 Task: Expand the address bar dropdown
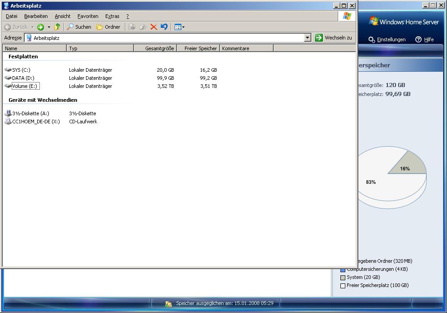pos(307,38)
